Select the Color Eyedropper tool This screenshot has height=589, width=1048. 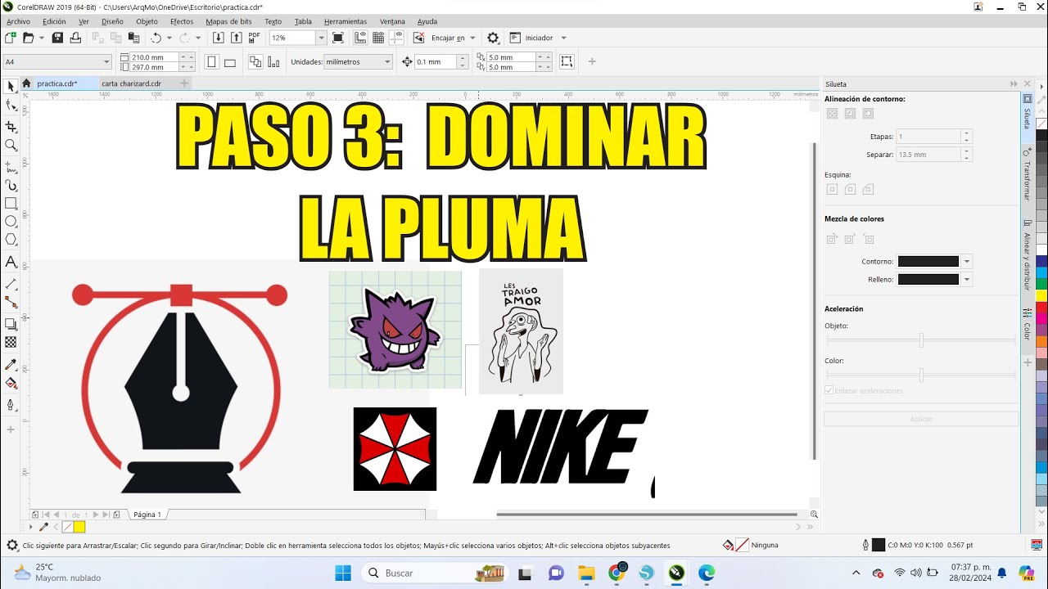tap(11, 364)
